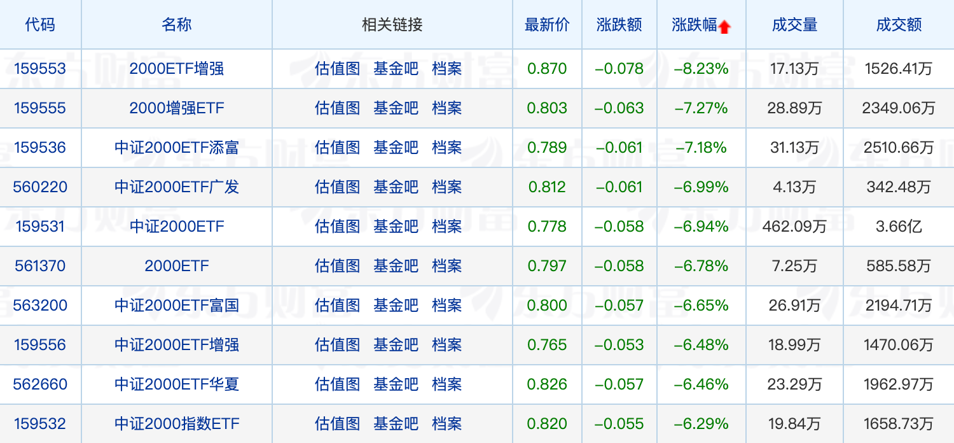Open 档案 for 2000ETF增强 row
The height and width of the screenshot is (443, 954).
click(x=447, y=69)
